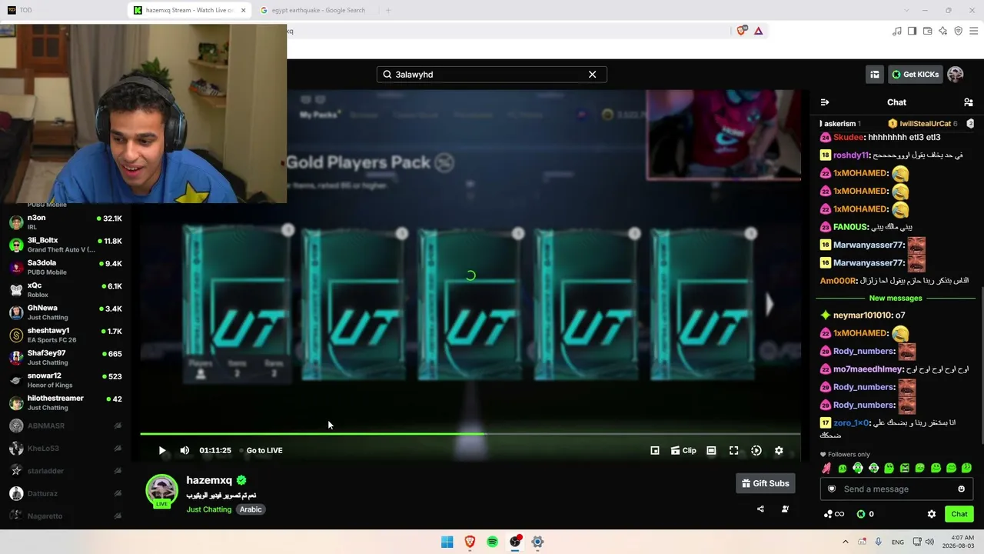
Task: Seek using the green video progress bar
Action: pos(470,434)
